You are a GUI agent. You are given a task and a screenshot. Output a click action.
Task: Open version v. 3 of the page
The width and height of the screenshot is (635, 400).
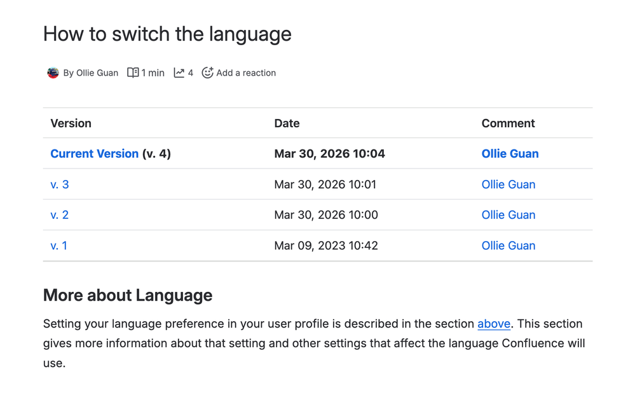pyautogui.click(x=59, y=184)
